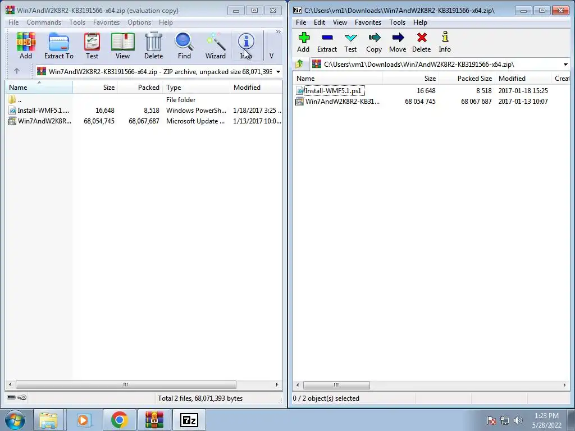Screen dimensions: 575x431
Task: Open 7-Zip Tools menu
Action: (397, 22)
